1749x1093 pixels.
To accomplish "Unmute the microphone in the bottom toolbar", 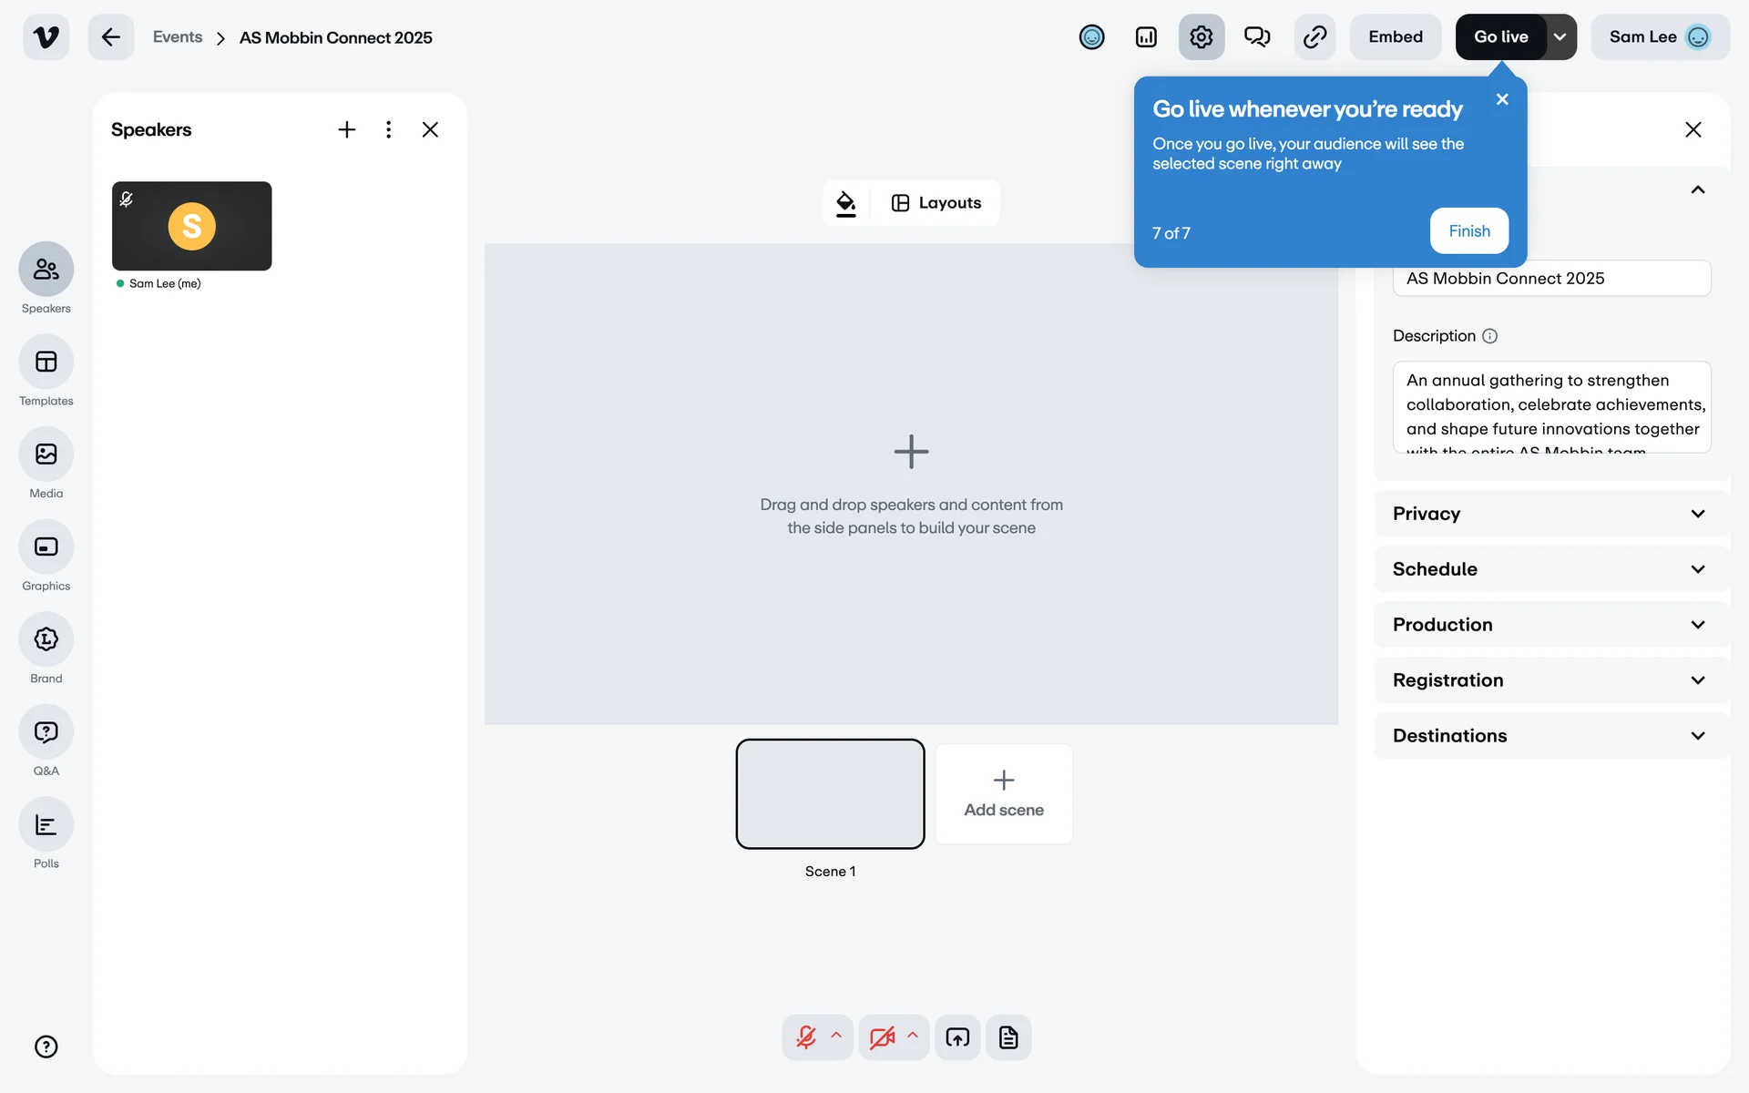I will point(806,1037).
